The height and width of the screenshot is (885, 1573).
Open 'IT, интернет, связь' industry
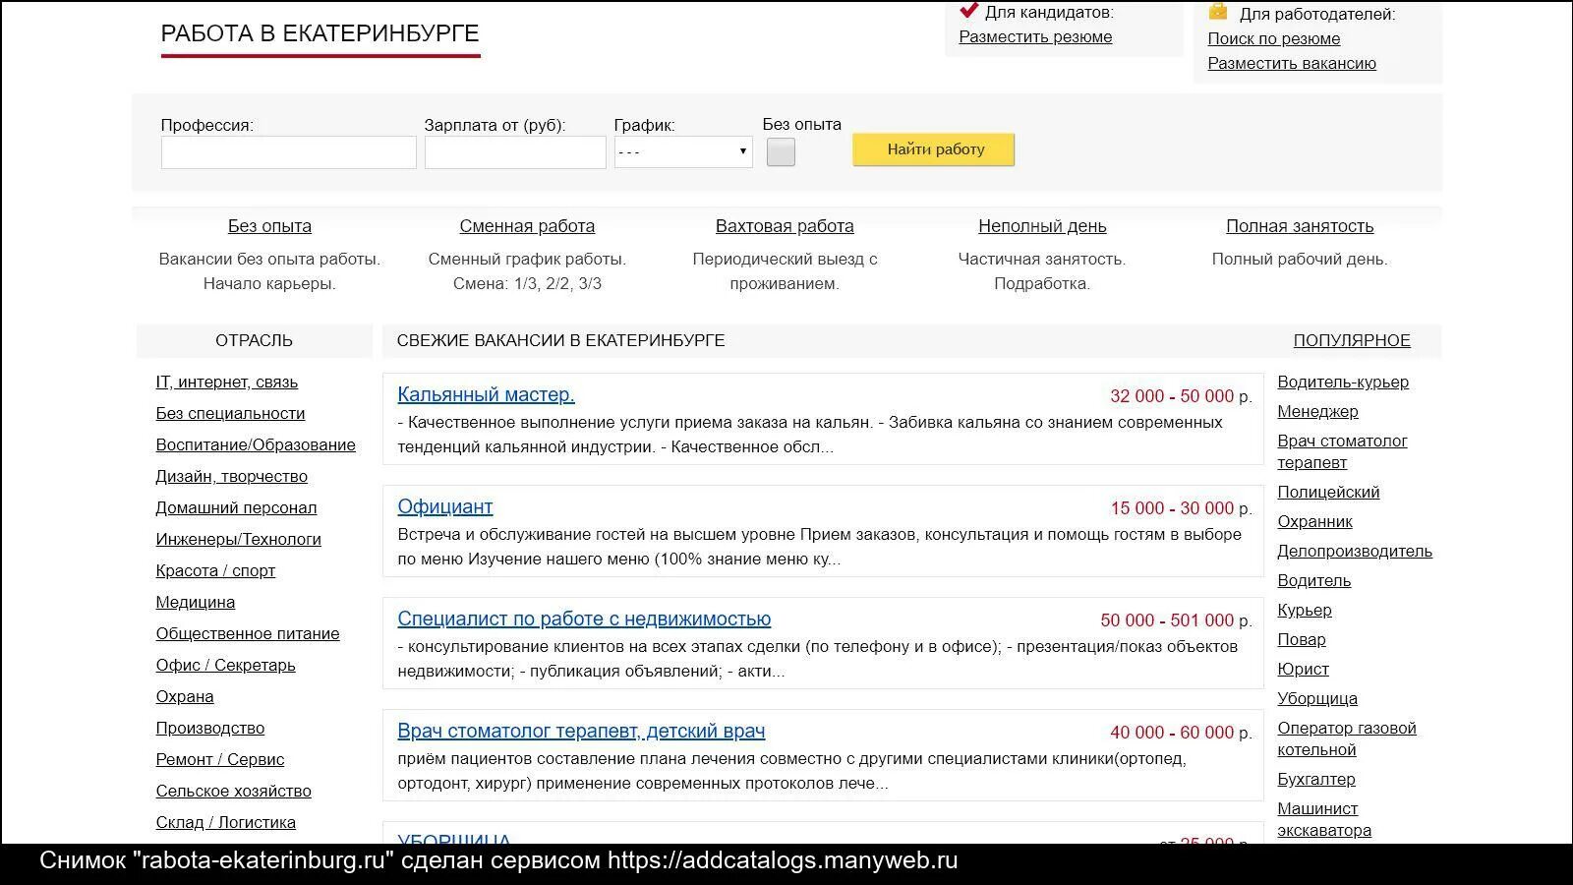click(226, 383)
